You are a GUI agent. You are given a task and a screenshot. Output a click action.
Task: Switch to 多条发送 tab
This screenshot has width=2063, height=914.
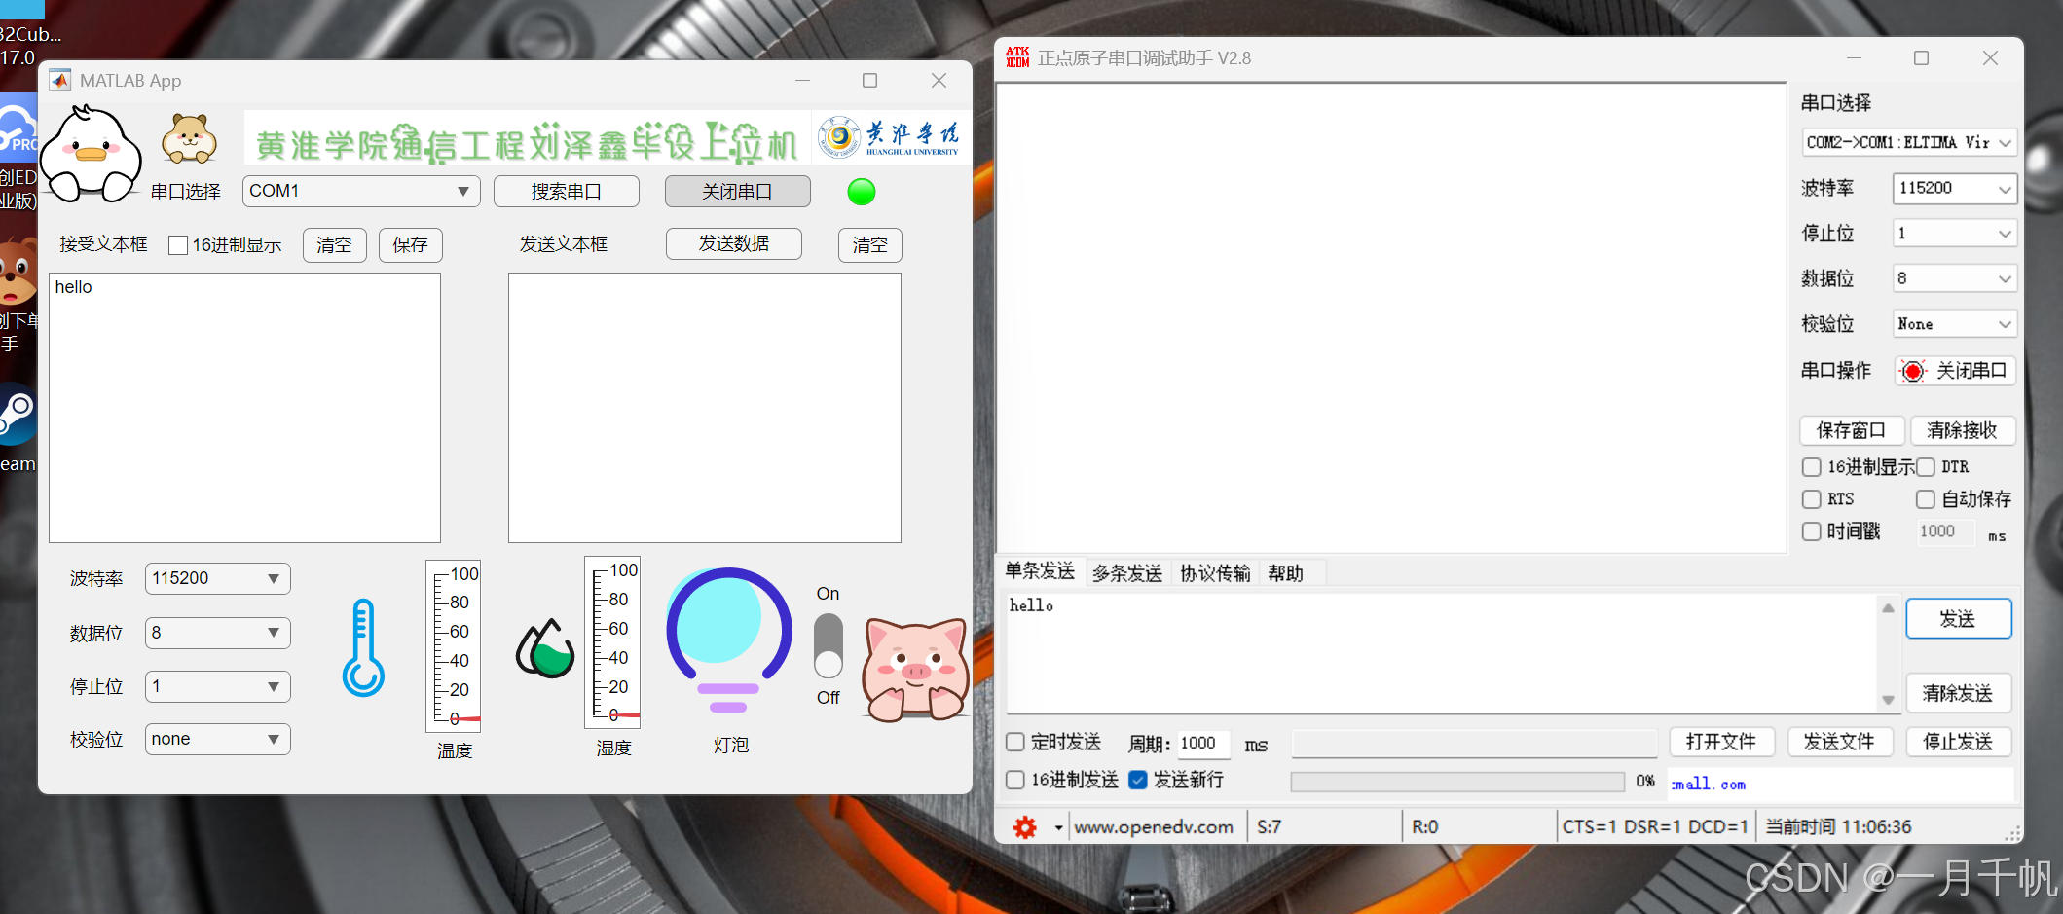[1127, 573]
